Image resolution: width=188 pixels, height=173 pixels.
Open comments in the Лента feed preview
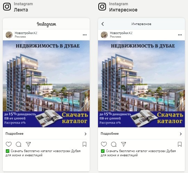tap(18, 144)
